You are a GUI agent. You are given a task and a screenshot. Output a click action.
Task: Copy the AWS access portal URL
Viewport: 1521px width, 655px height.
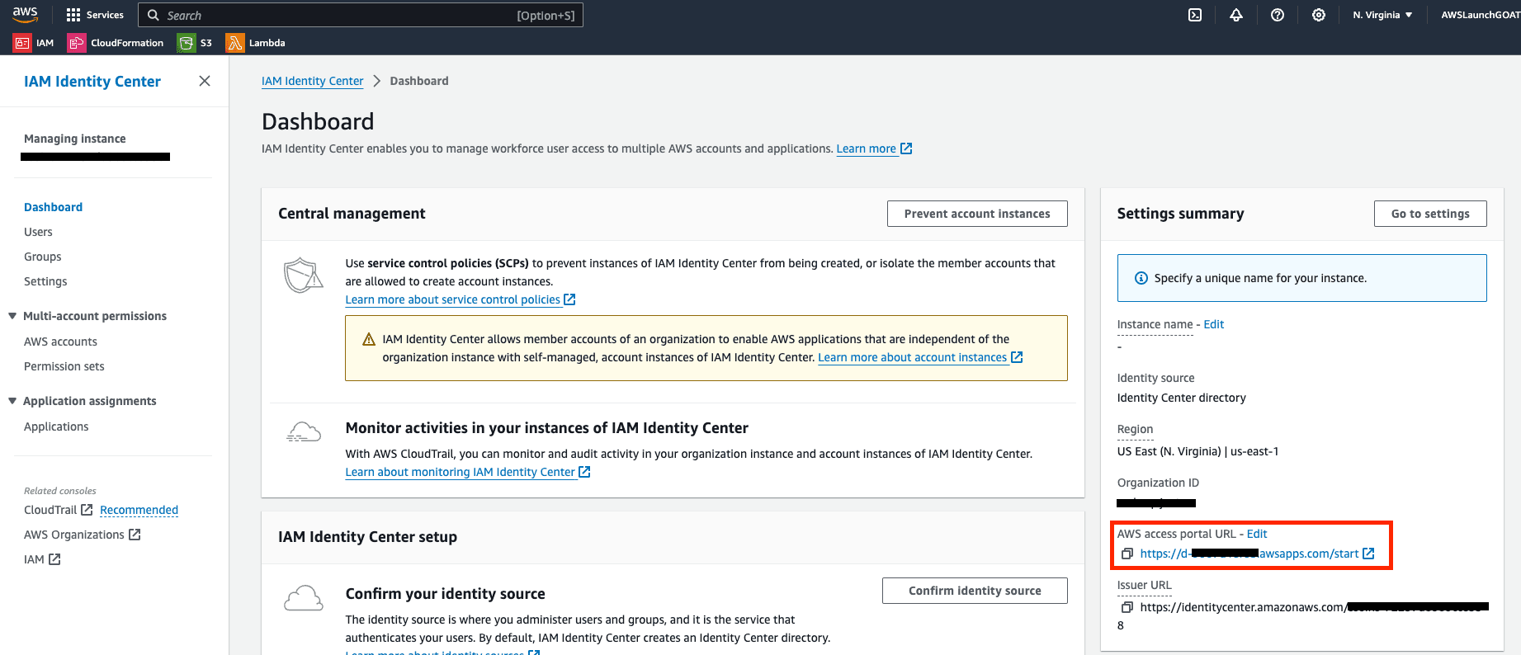1127,554
